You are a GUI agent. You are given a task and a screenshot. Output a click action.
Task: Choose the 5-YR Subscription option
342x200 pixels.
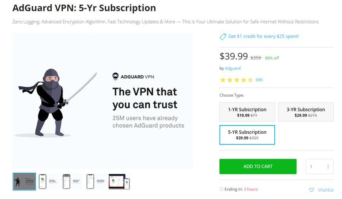click(x=247, y=135)
